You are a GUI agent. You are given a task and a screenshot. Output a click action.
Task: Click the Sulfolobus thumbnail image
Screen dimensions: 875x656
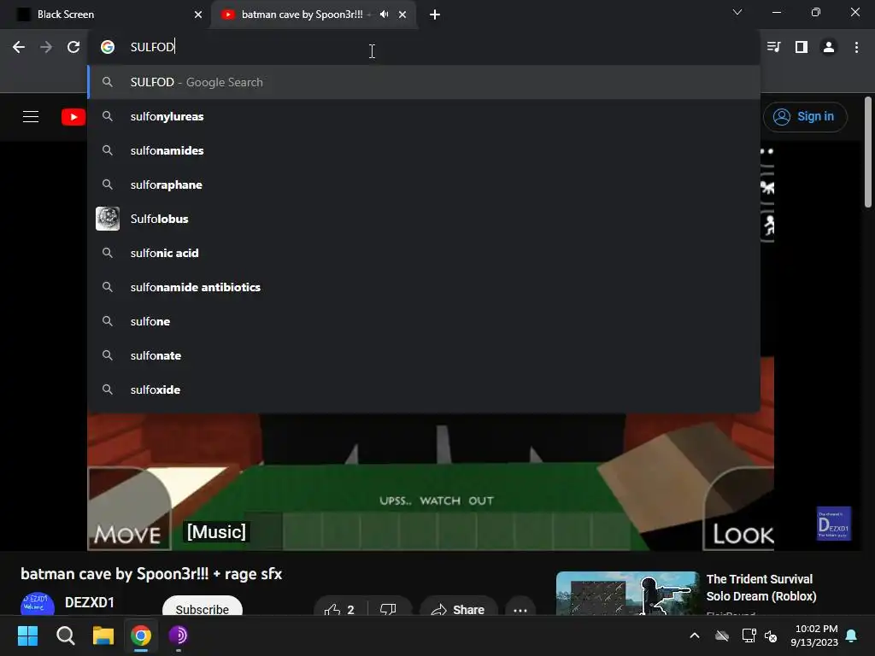(x=108, y=219)
